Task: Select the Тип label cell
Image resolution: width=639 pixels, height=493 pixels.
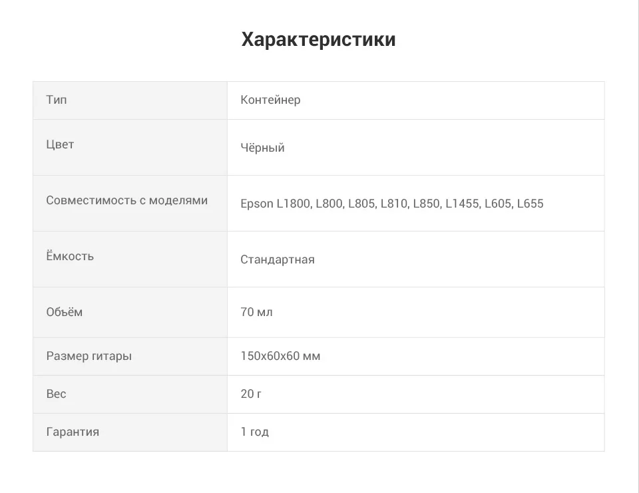Action: [x=130, y=100]
